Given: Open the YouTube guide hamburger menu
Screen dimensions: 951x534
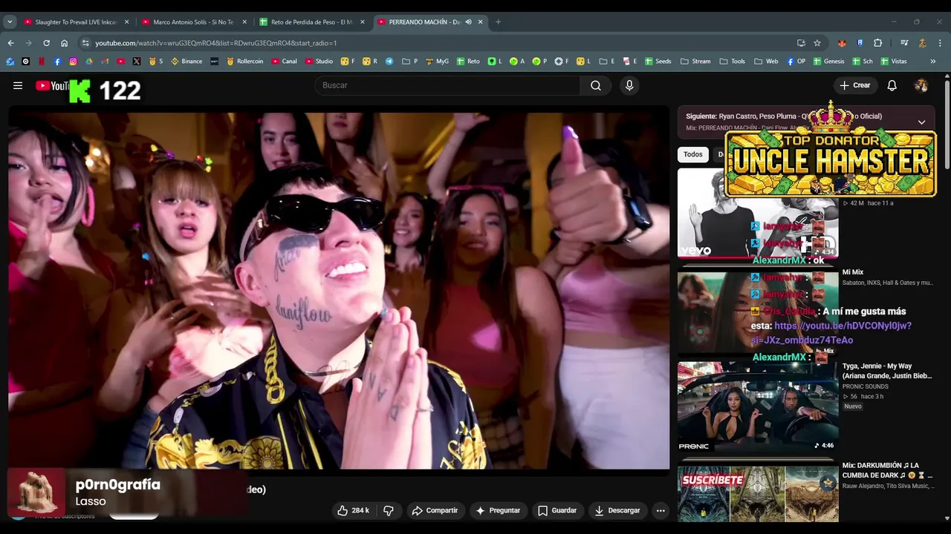Looking at the screenshot, I should [x=18, y=85].
